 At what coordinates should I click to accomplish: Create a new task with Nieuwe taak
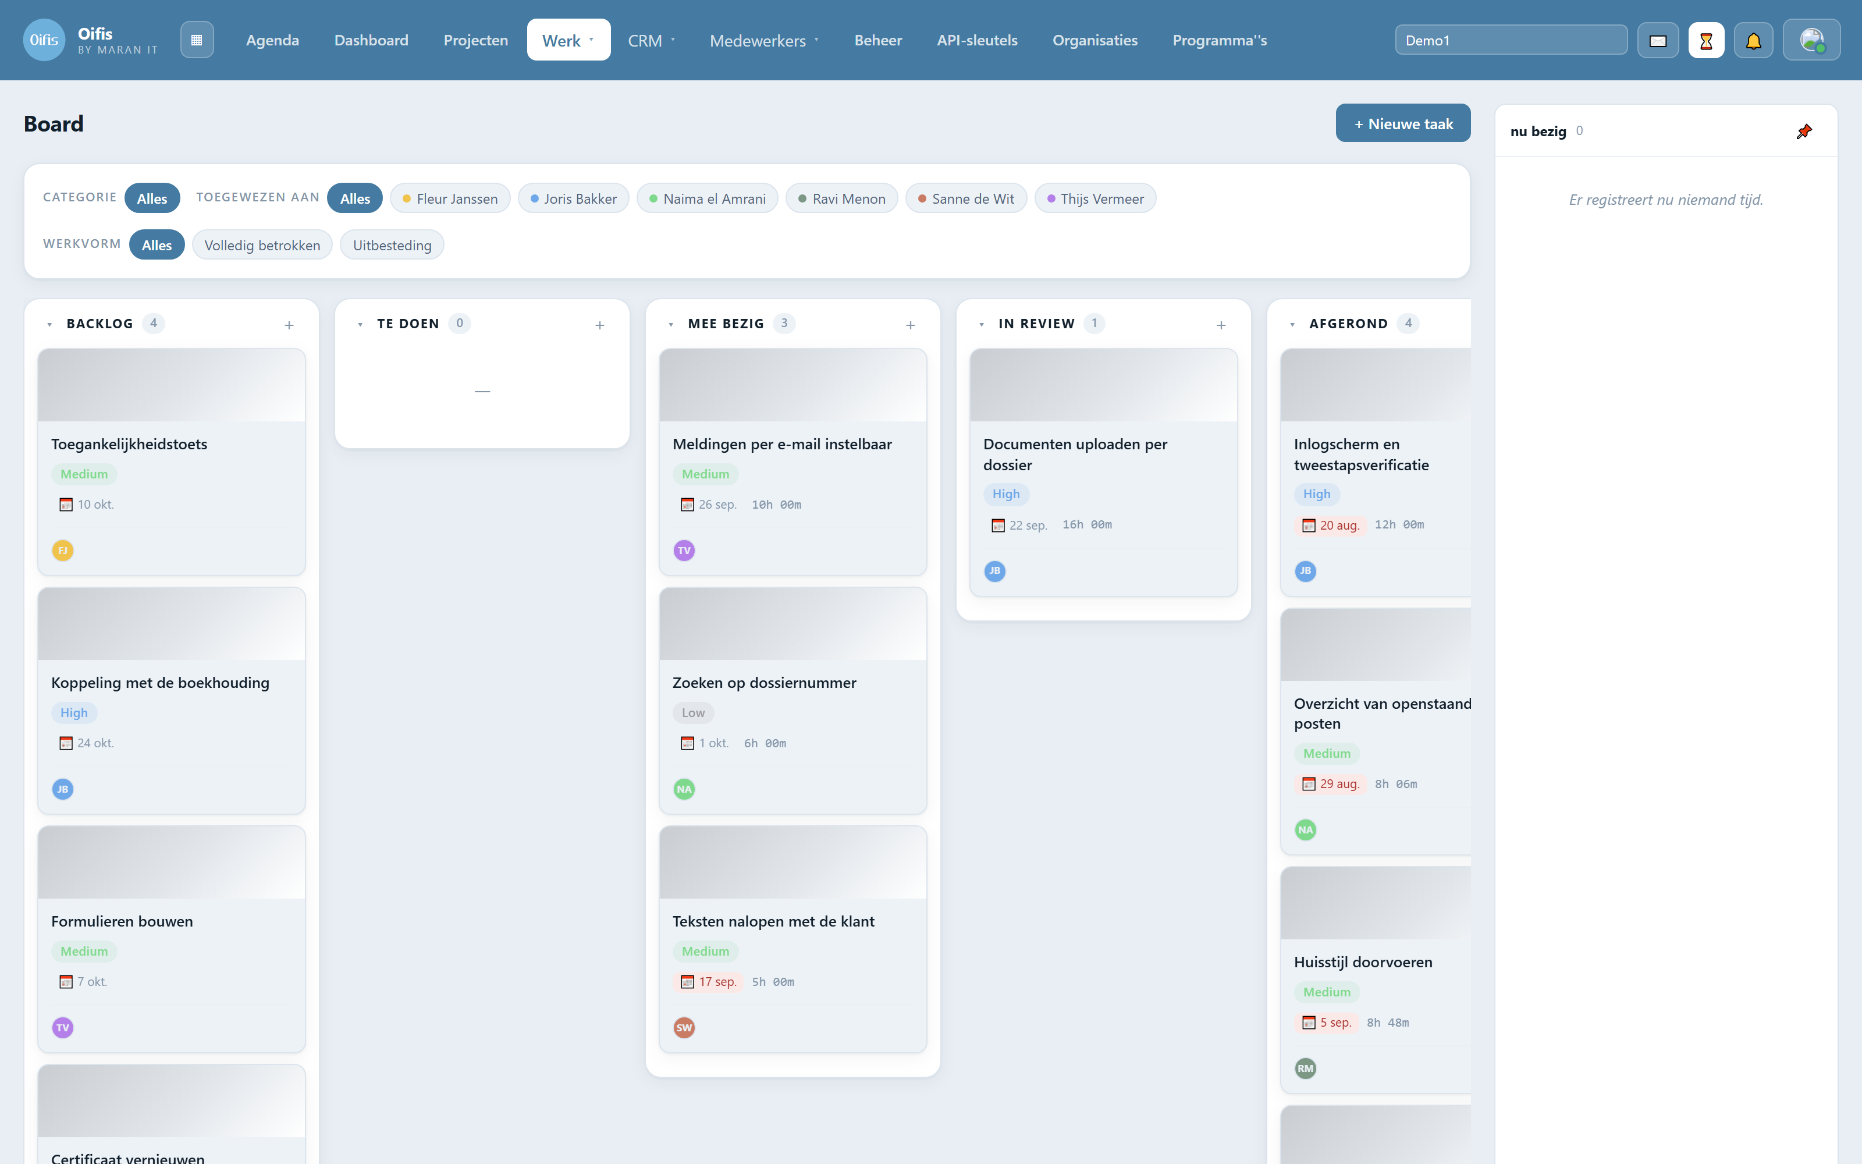pos(1403,123)
